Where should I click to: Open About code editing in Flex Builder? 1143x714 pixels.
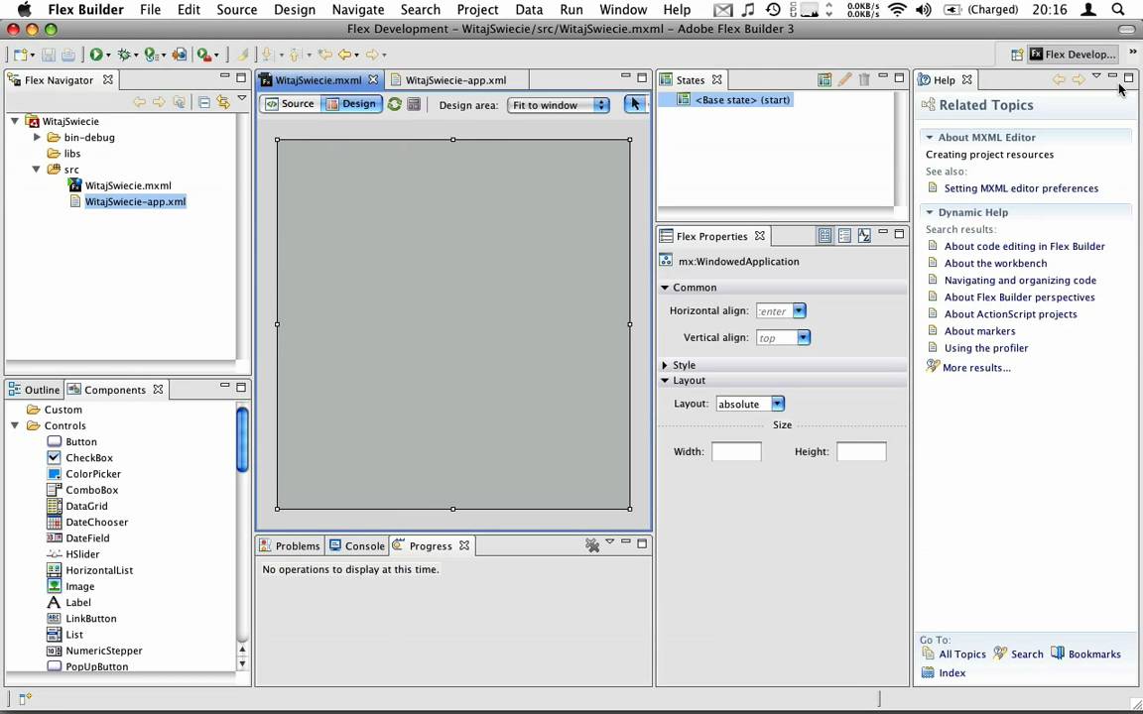click(1024, 246)
